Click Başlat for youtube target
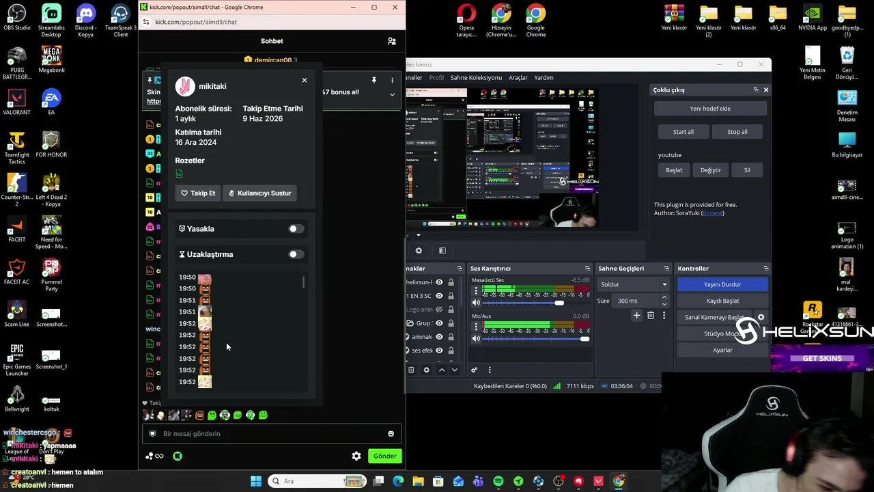Image resolution: width=874 pixels, height=492 pixels. click(x=674, y=170)
